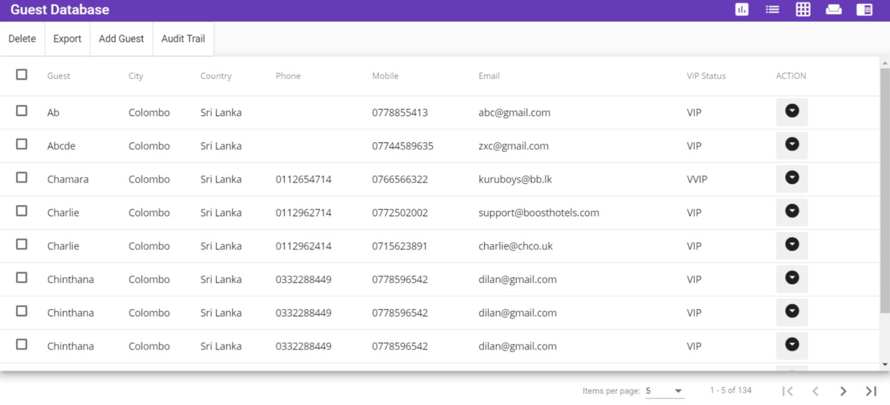Open the Audit Trail menu item

coord(183,39)
